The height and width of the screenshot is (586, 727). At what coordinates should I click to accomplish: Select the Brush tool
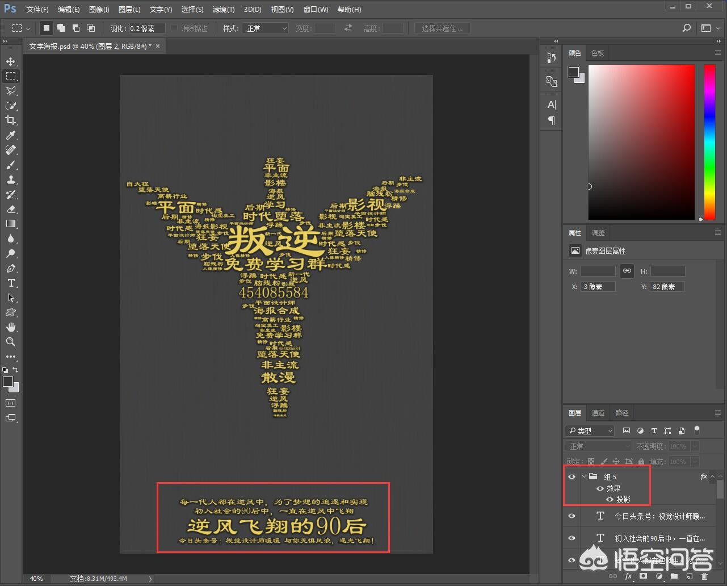click(x=11, y=165)
